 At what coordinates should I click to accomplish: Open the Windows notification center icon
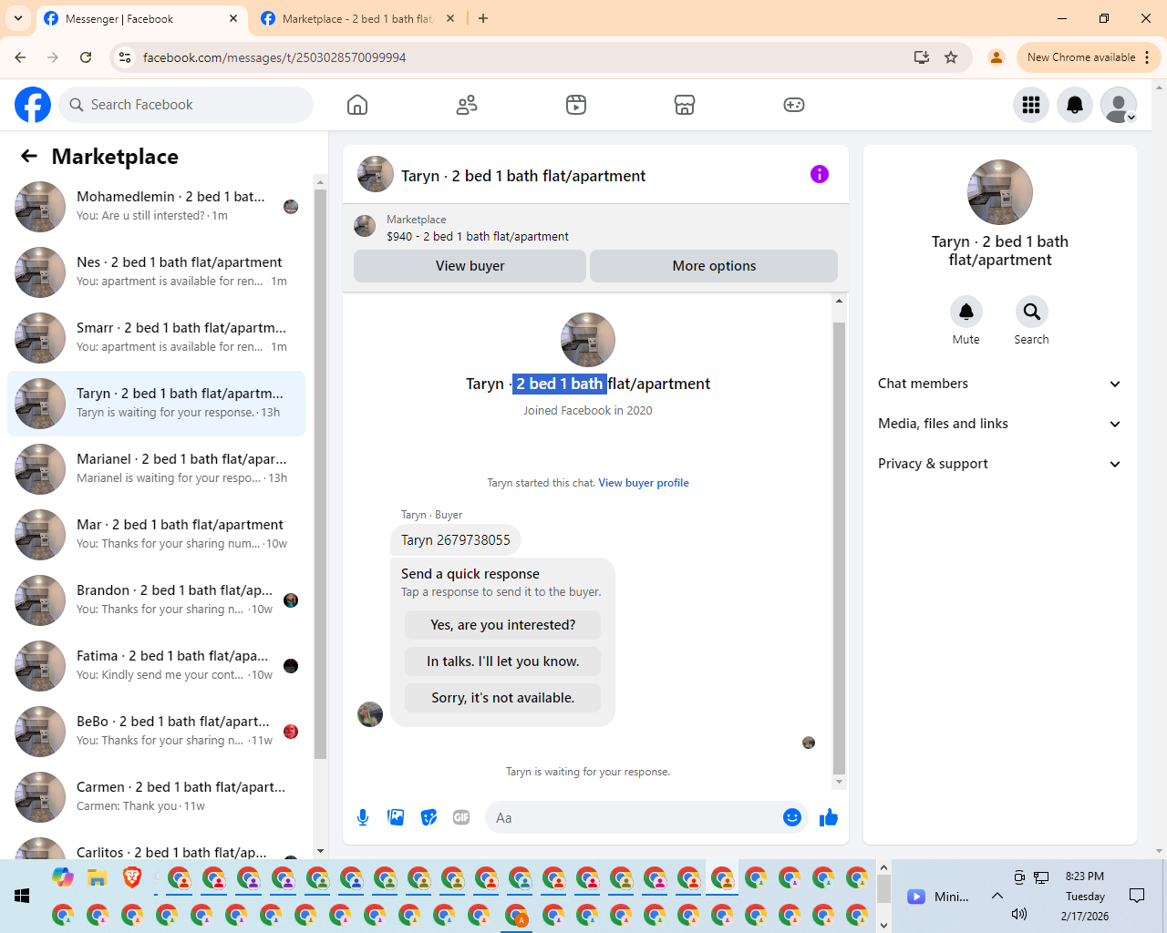coord(1137,896)
